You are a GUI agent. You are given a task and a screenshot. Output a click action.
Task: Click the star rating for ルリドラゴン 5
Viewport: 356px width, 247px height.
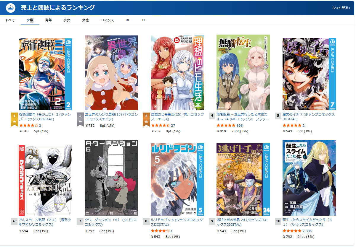pos(160,231)
